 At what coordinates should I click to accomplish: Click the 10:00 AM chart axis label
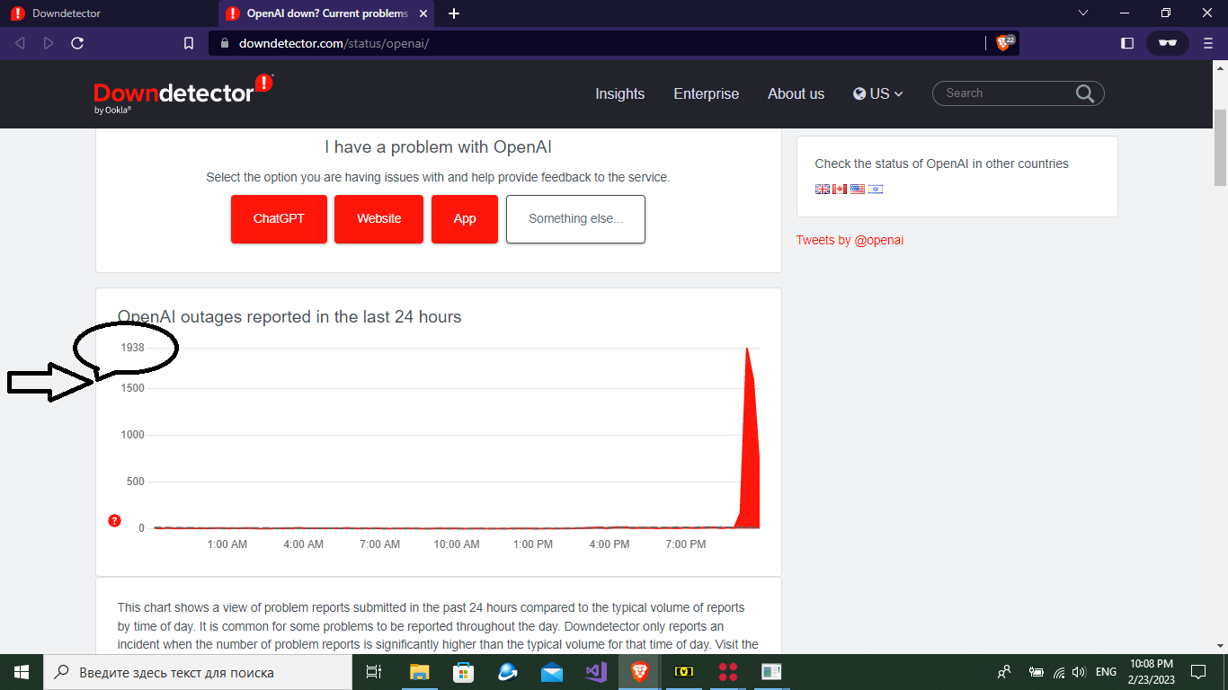point(457,544)
